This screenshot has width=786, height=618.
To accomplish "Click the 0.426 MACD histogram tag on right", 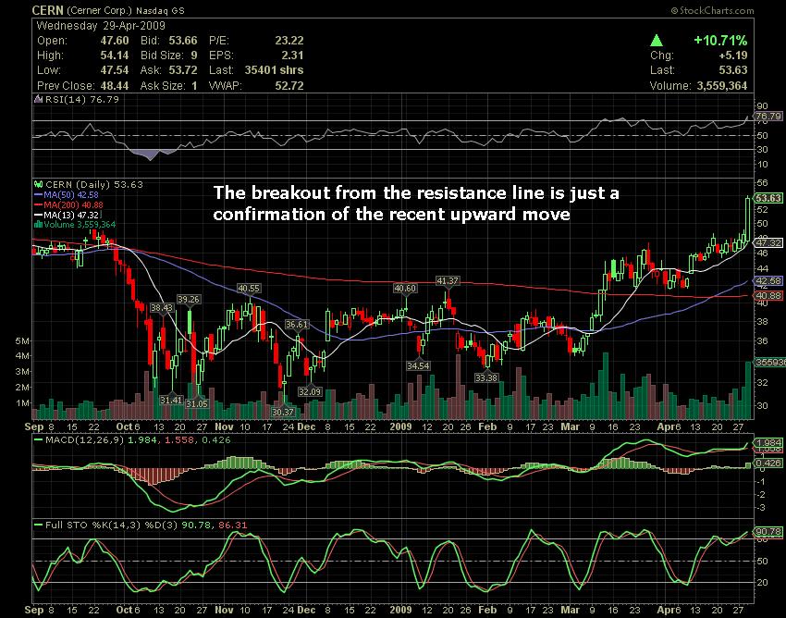I will [768, 463].
